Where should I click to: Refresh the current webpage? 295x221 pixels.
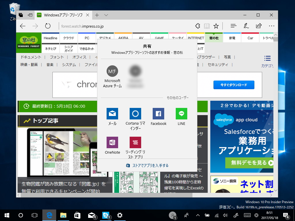48,26
